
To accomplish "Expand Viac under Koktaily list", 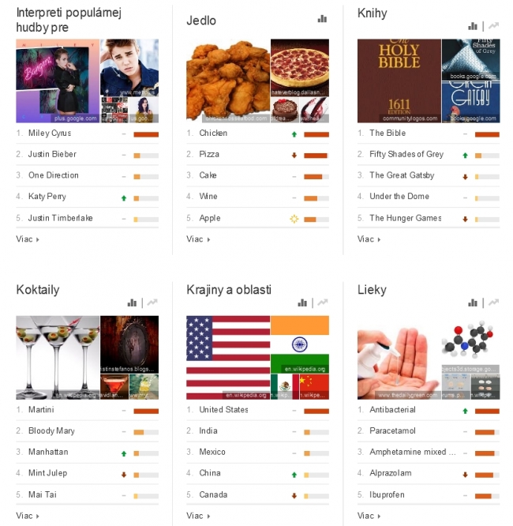I will (x=28, y=516).
